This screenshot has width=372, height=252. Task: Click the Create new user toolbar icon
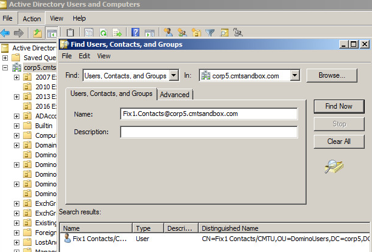(168, 33)
